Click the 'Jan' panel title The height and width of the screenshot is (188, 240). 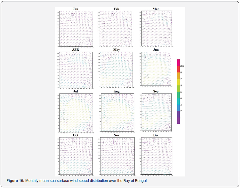(x=76, y=9)
